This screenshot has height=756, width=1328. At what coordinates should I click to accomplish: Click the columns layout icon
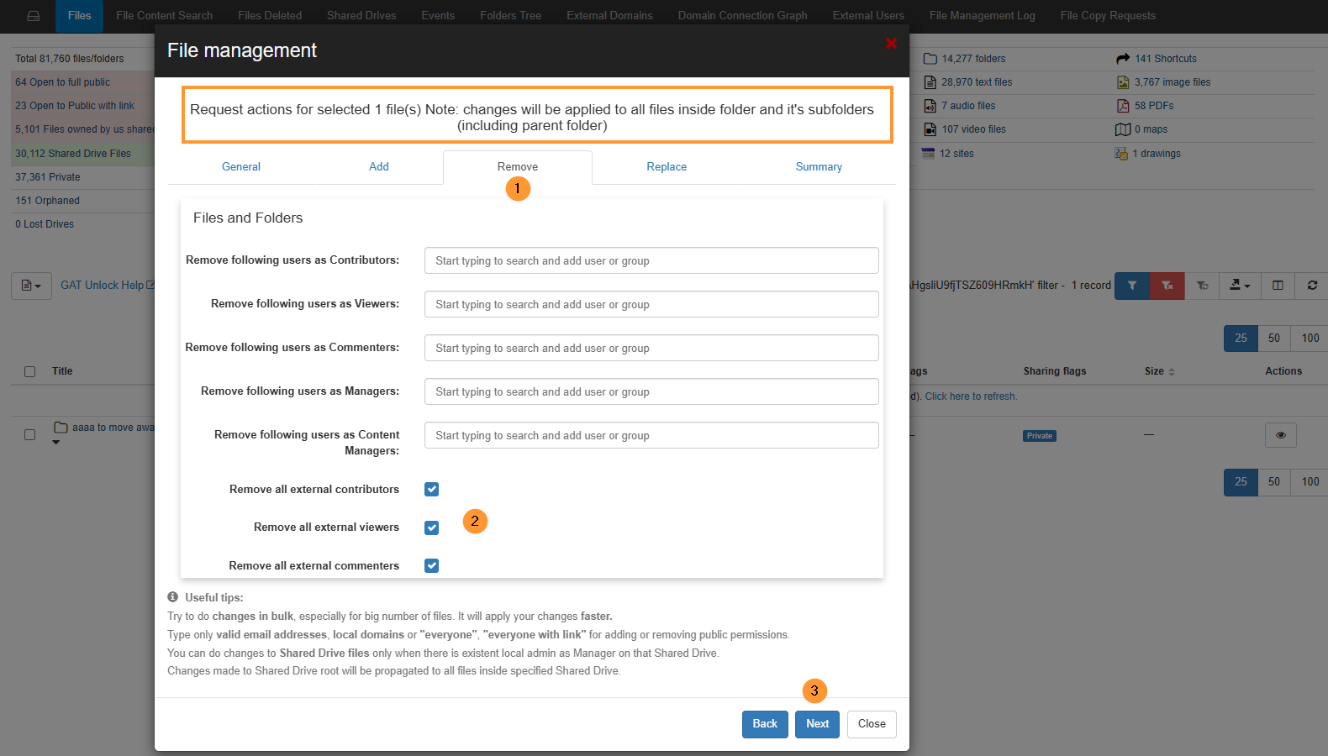point(1278,286)
